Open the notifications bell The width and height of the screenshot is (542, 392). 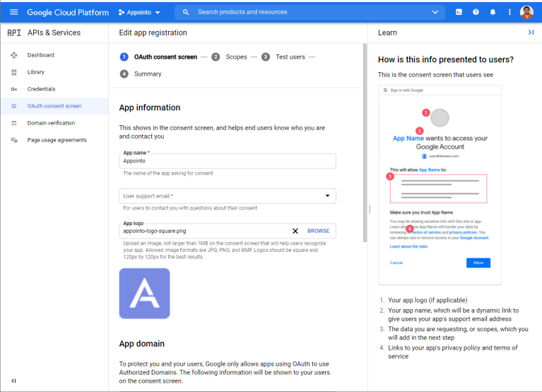(493, 12)
